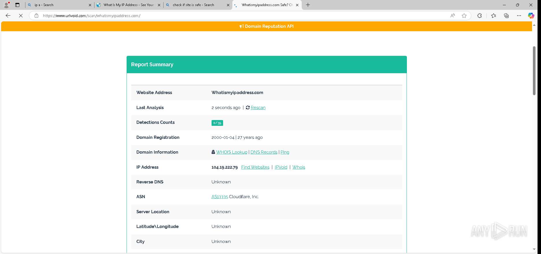
Task: Open Ping link
Action: [x=285, y=152]
